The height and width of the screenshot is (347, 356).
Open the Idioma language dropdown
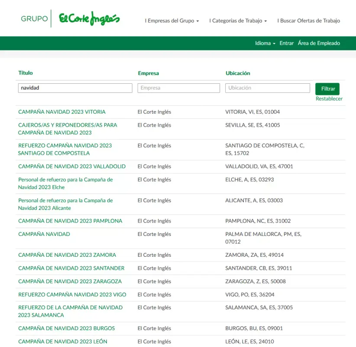click(265, 43)
